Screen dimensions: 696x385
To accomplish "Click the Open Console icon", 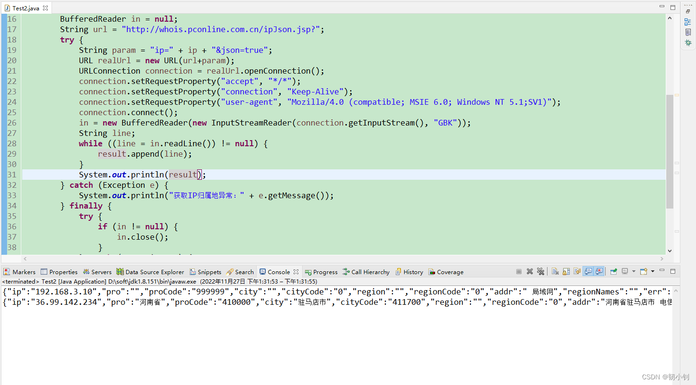I will pos(644,271).
